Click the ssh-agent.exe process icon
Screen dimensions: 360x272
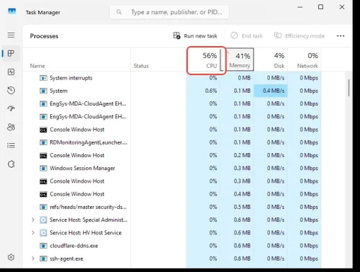[x=43, y=259]
